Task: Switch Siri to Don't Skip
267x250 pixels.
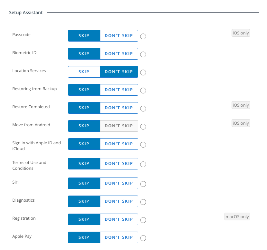Action: pyautogui.click(x=119, y=183)
